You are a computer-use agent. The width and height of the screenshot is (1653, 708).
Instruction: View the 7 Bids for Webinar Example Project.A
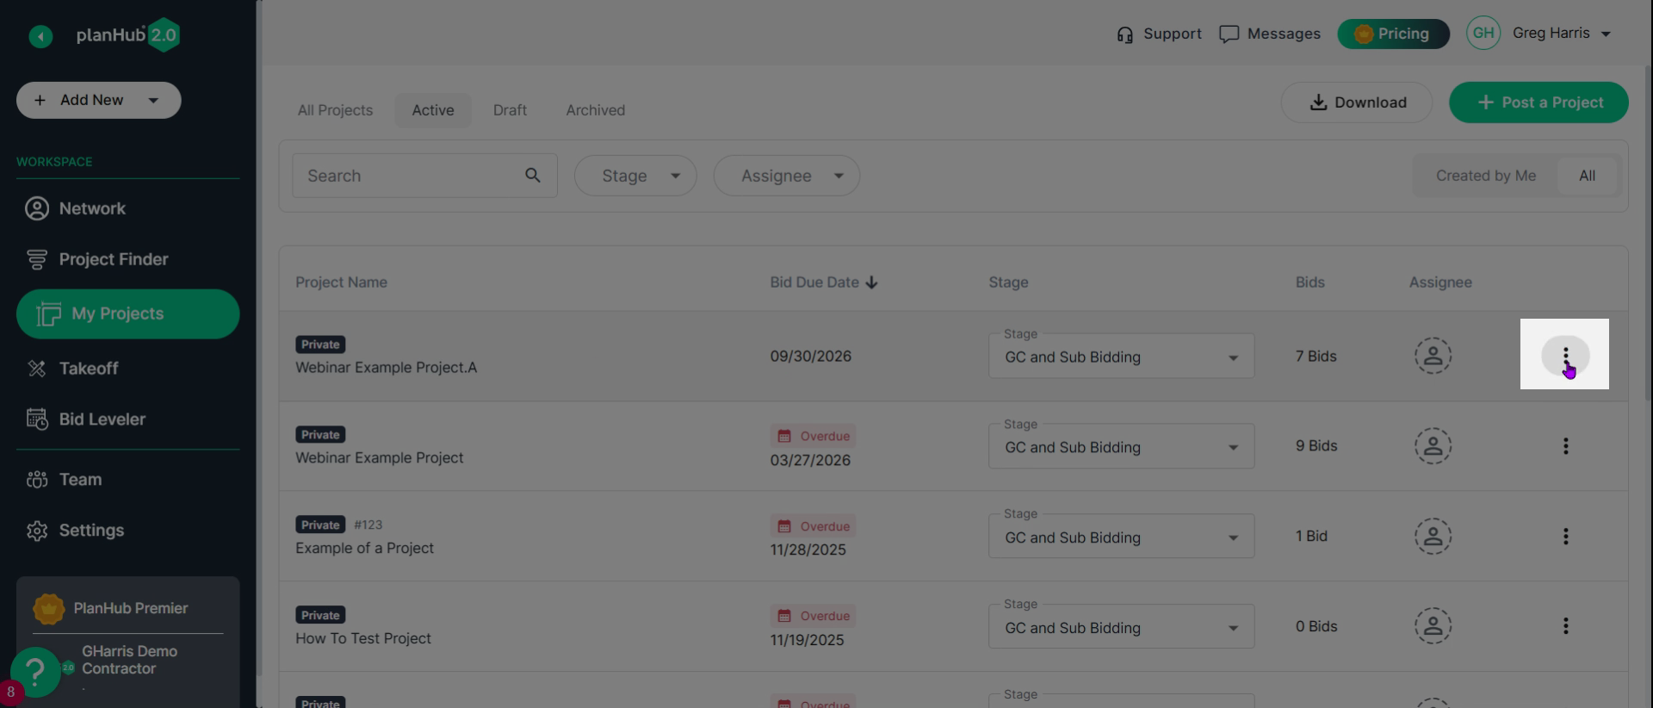coord(1316,357)
